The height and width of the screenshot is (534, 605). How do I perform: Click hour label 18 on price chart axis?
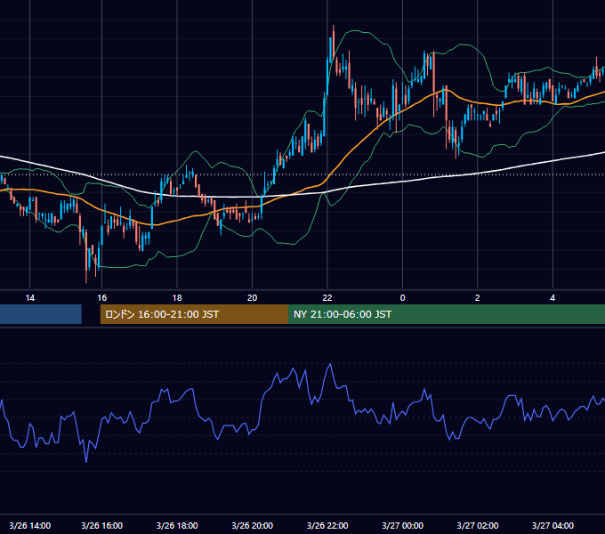pyautogui.click(x=177, y=298)
